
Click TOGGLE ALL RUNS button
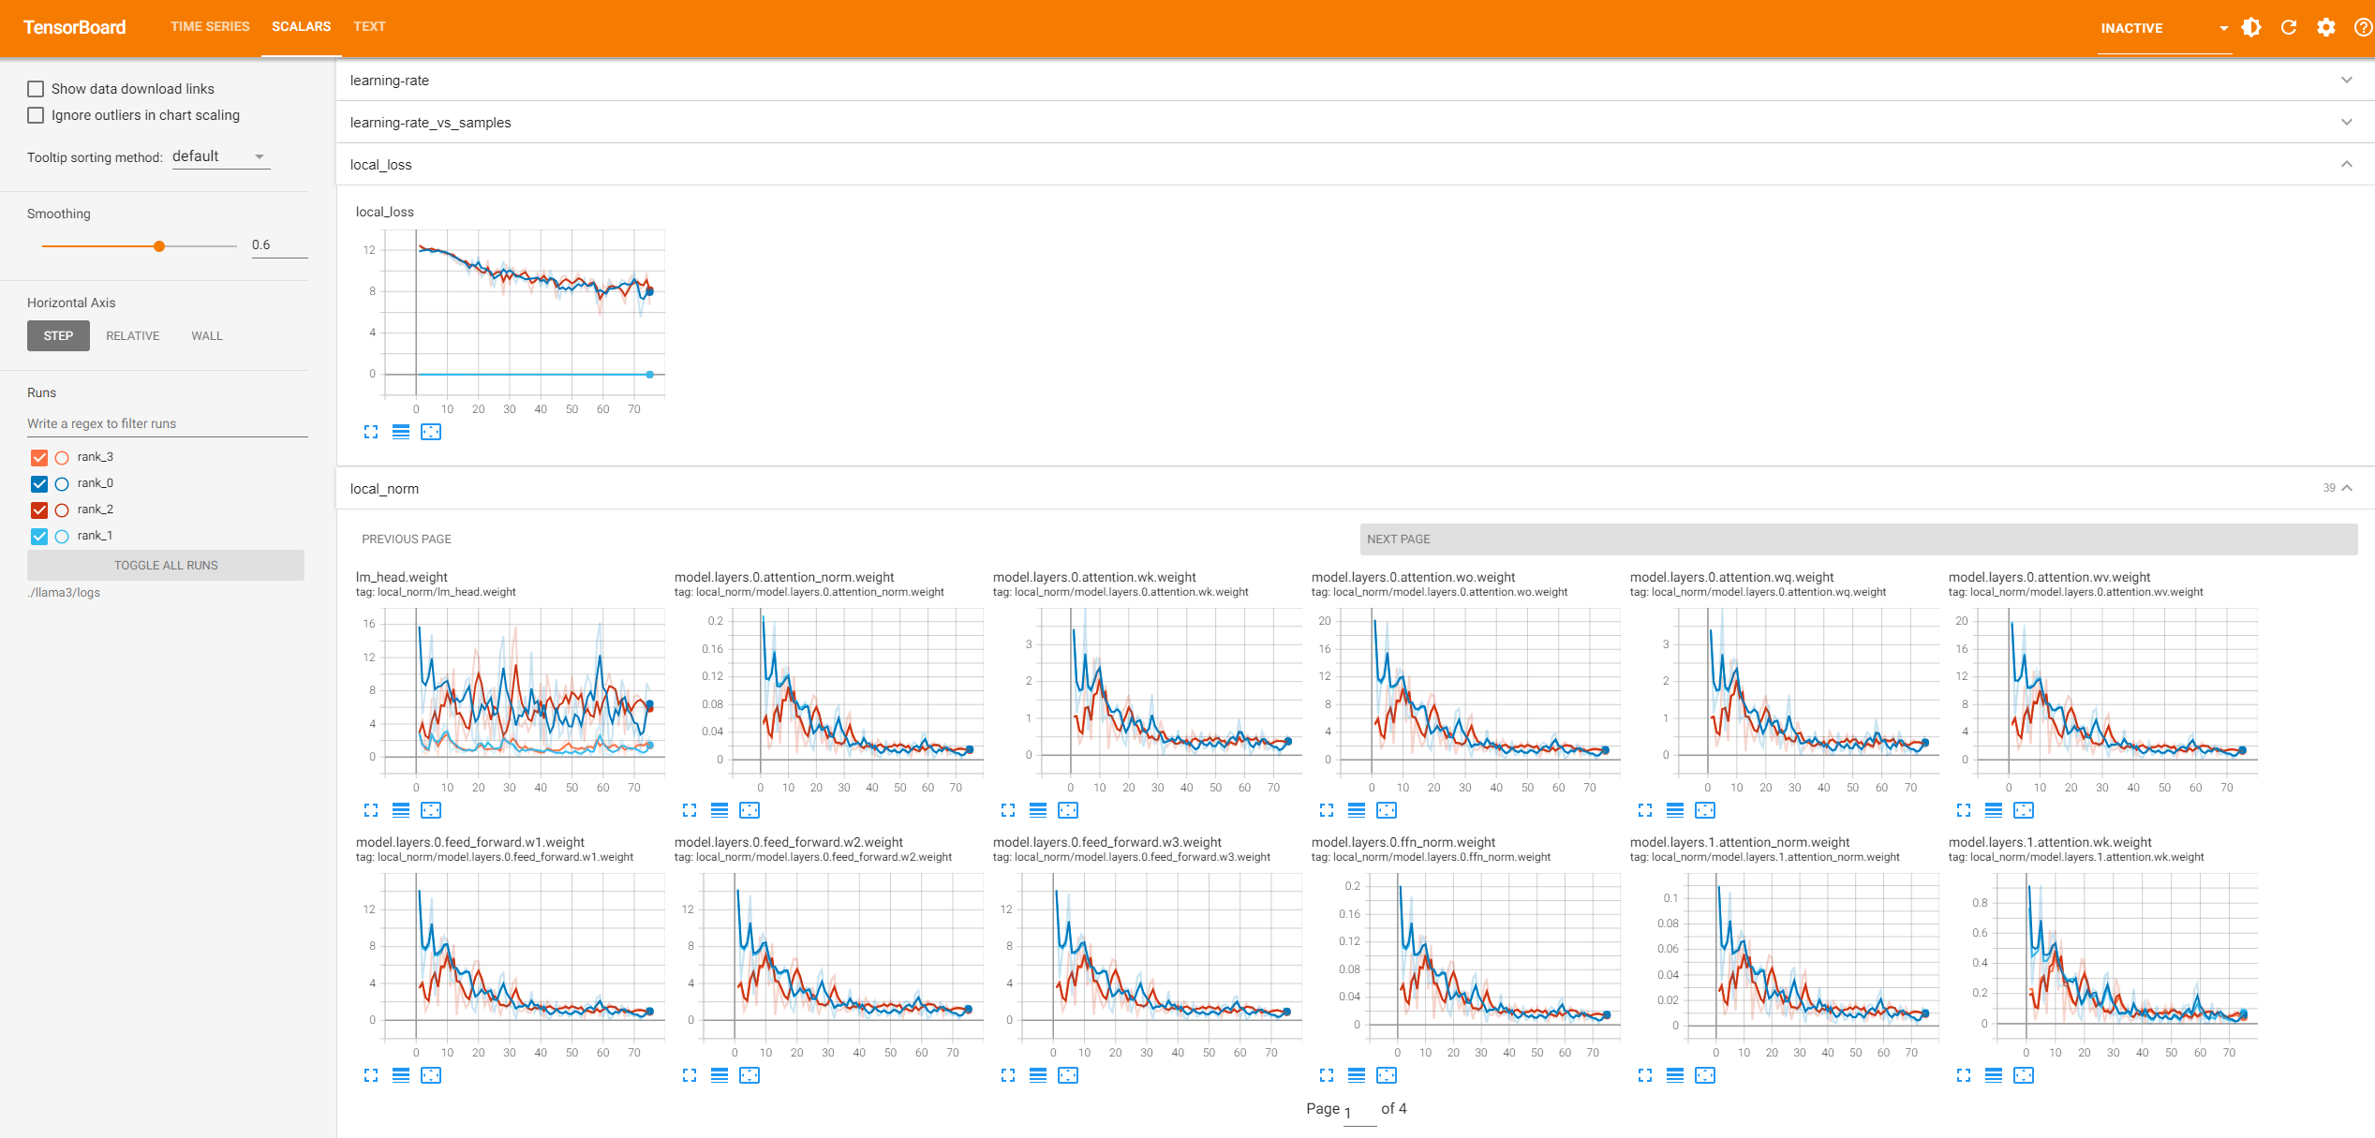(x=166, y=565)
